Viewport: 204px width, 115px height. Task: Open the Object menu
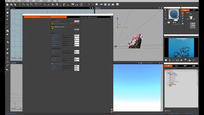(16, 1)
